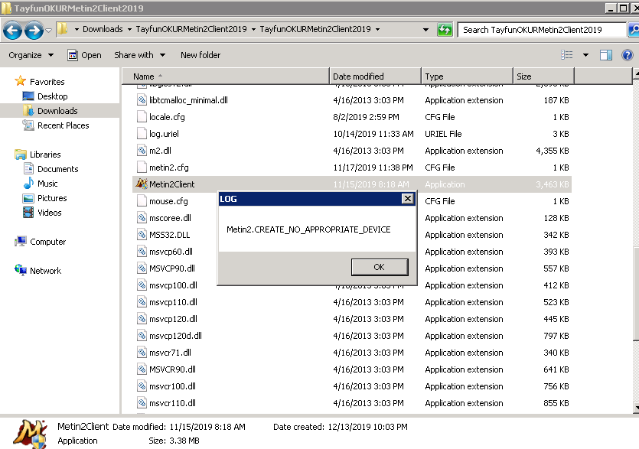Click the Search TayfunOKURMetin2Client2019 field

(541, 30)
